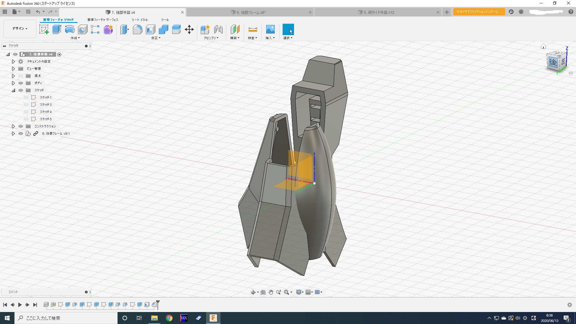576x324 pixels.
Task: Collapse the スケッチ folder
Action: point(13,90)
